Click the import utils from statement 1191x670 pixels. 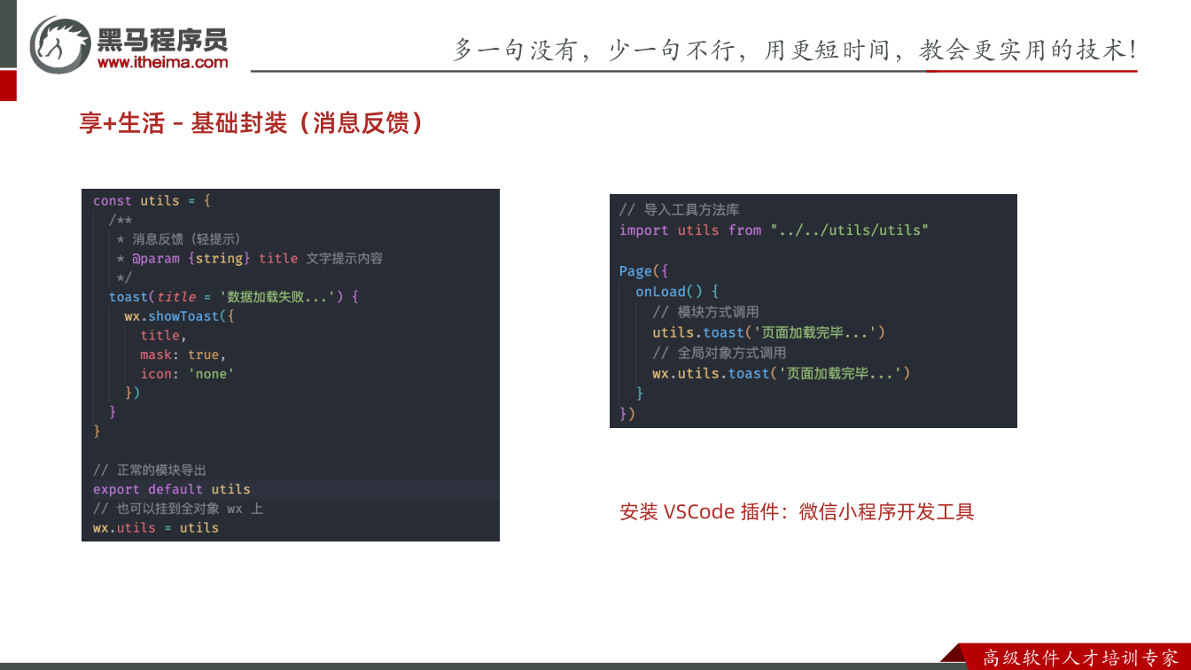click(774, 230)
